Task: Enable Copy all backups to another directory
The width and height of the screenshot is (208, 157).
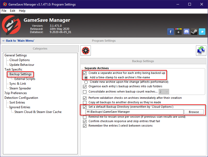Action: point(85,102)
